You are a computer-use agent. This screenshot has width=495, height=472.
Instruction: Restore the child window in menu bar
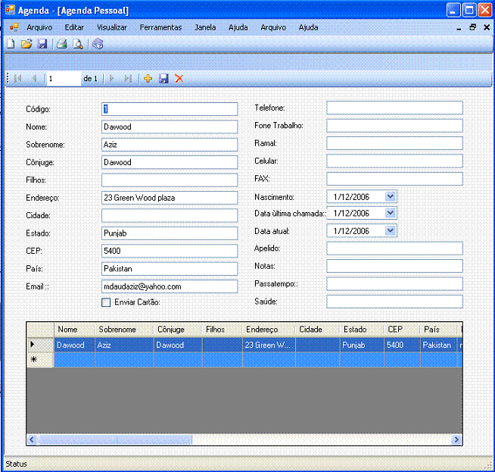[x=472, y=27]
